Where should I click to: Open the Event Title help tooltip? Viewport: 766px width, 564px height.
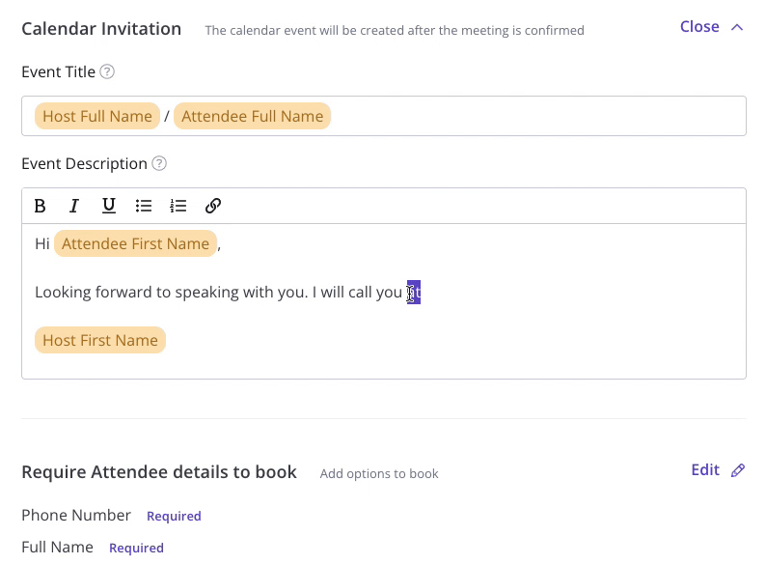pyautogui.click(x=108, y=71)
